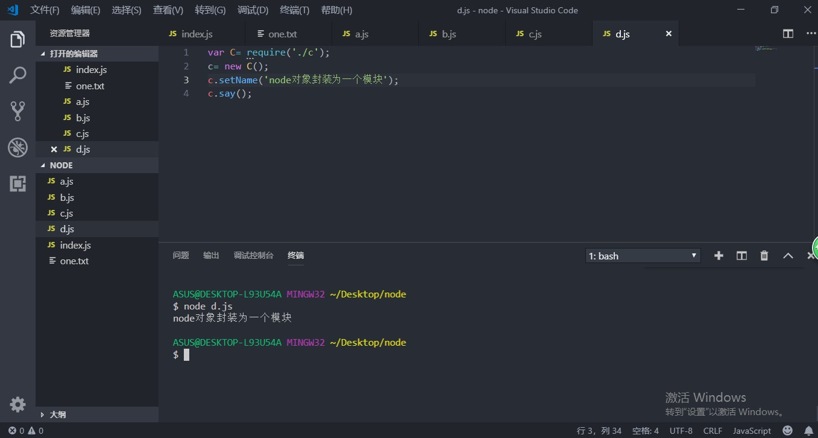Open the 编辑(E) menu
The height and width of the screenshot is (438, 818).
86,10
